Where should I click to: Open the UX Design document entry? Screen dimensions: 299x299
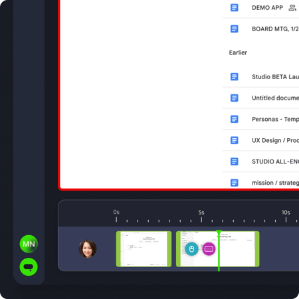click(261, 140)
